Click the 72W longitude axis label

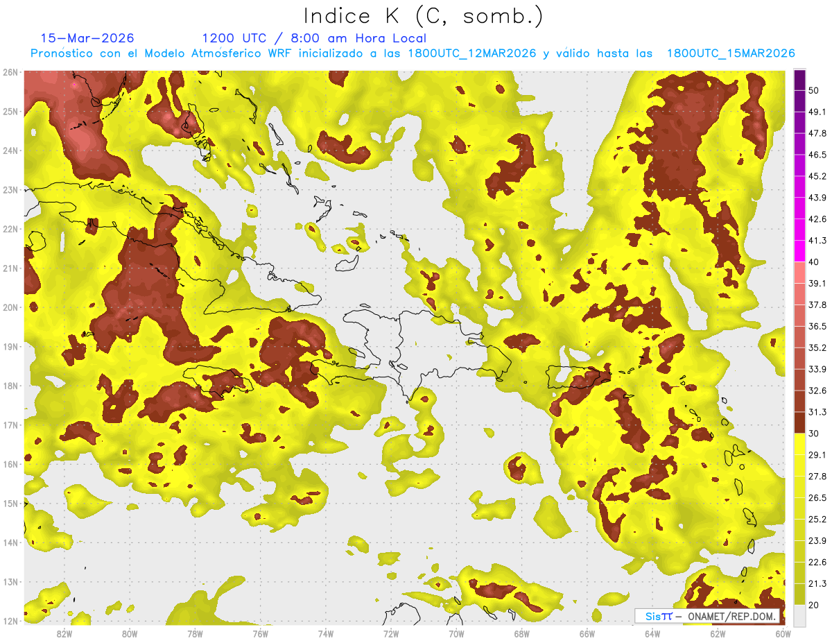pyautogui.click(x=391, y=634)
